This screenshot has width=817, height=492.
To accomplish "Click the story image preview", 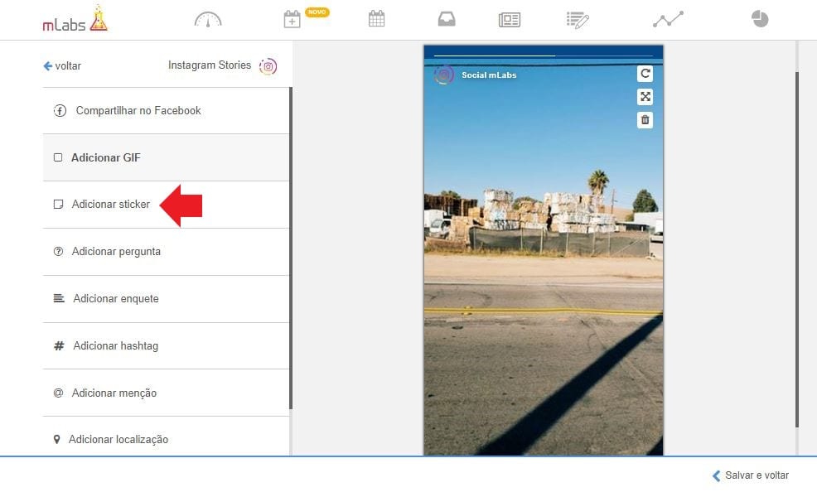I will coord(543,250).
